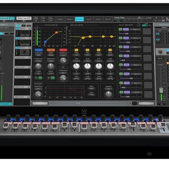Open the fifth empty plugin slot menu

click(x=22, y=67)
